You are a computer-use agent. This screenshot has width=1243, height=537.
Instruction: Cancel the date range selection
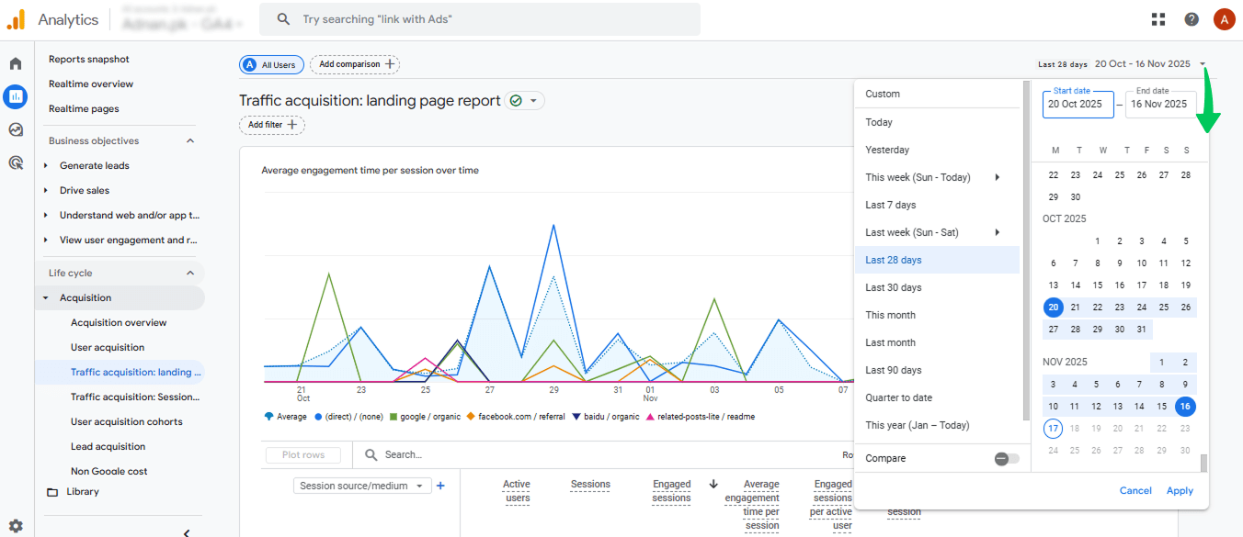pyautogui.click(x=1135, y=490)
